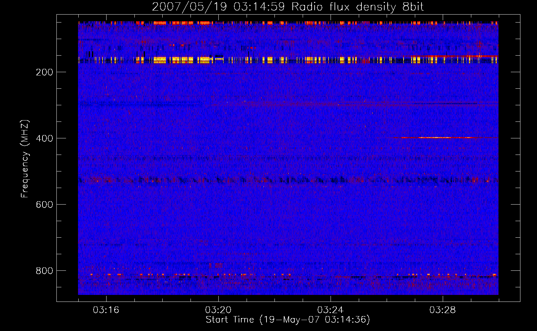
Task: Select the 'Frequency (MHZ)' axis label
Action: point(25,159)
